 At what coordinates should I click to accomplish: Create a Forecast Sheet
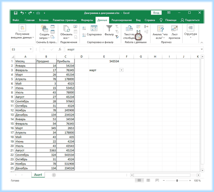point(174,32)
